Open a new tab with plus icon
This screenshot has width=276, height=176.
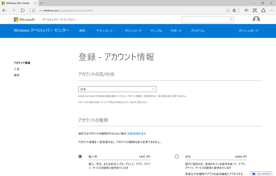41,3
